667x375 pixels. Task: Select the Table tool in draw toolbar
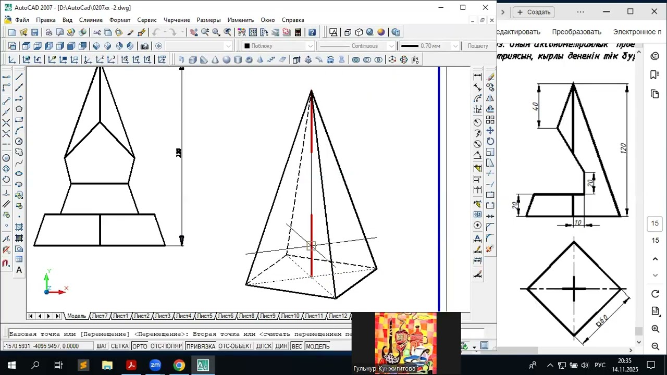19,259
